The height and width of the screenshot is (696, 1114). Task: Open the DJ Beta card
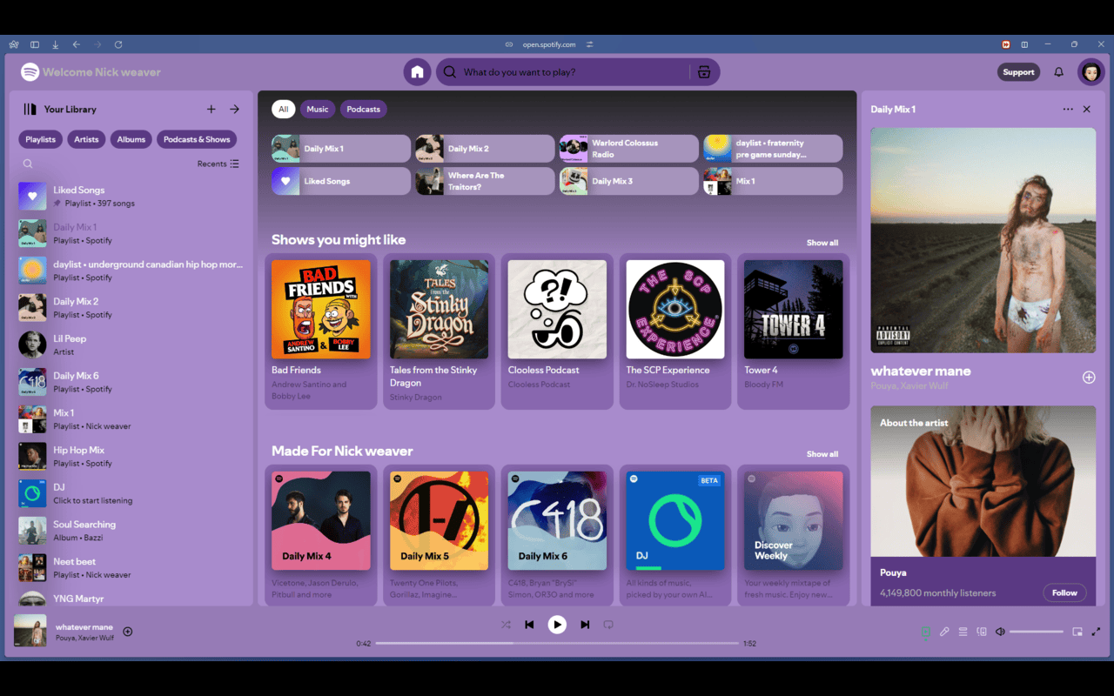675,535
